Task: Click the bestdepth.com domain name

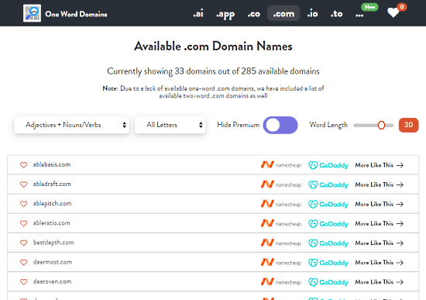Action: 53,243
